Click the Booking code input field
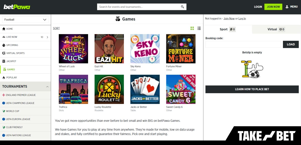This screenshot has height=145, width=301. [x=243, y=44]
